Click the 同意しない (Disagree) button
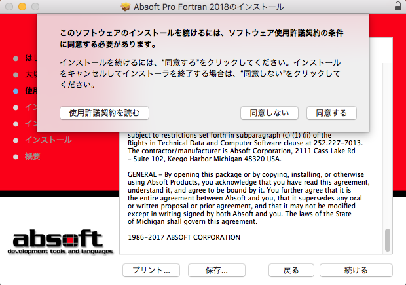 [x=269, y=113]
